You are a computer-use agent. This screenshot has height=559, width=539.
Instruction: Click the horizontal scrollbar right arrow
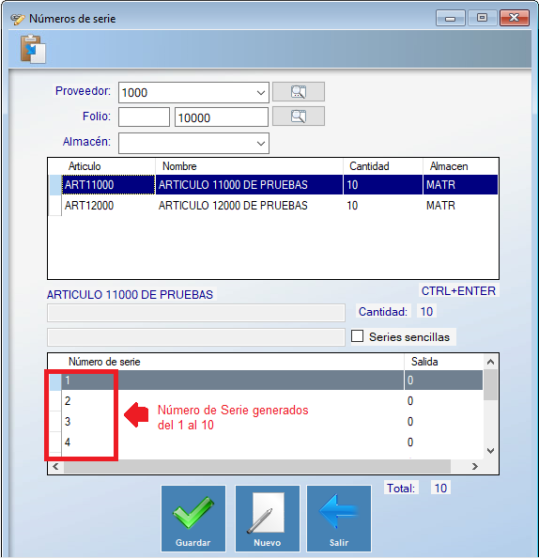coord(474,466)
